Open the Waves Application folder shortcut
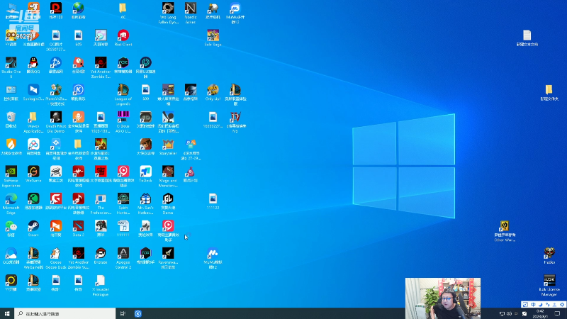The width and height of the screenshot is (567, 319). click(x=33, y=122)
